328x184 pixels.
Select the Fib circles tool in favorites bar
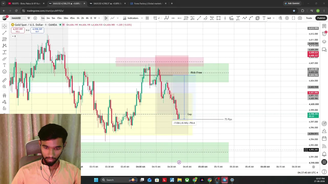[257, 18]
